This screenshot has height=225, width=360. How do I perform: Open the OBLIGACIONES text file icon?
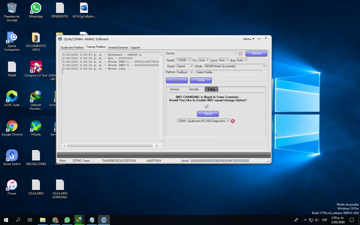(x=36, y=157)
